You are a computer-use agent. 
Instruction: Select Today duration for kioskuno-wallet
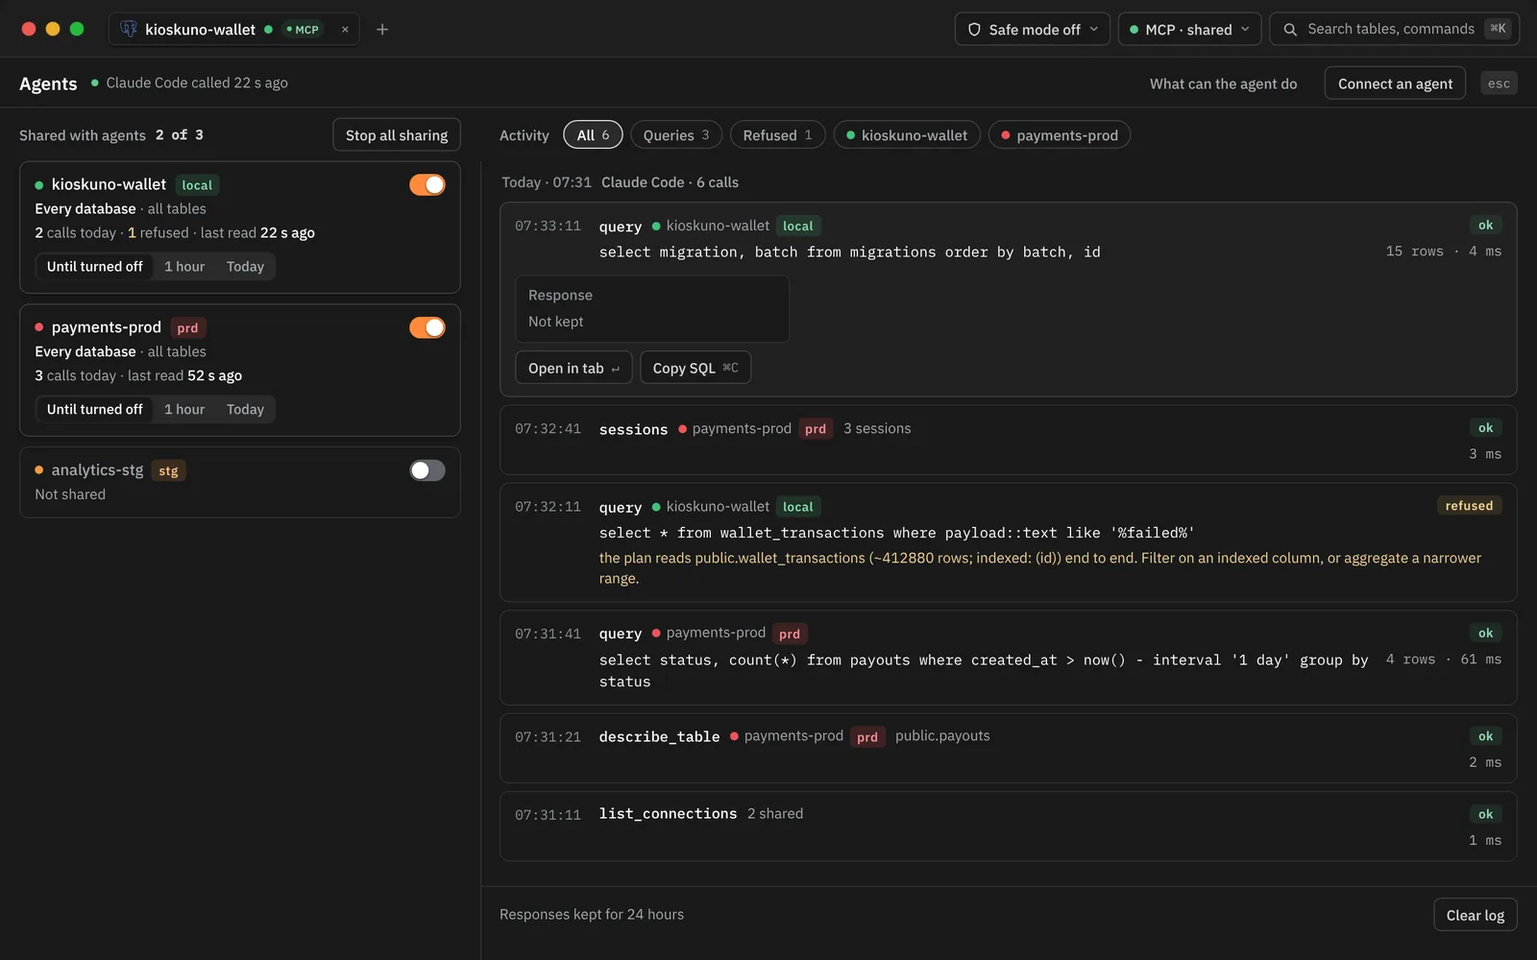245,267
